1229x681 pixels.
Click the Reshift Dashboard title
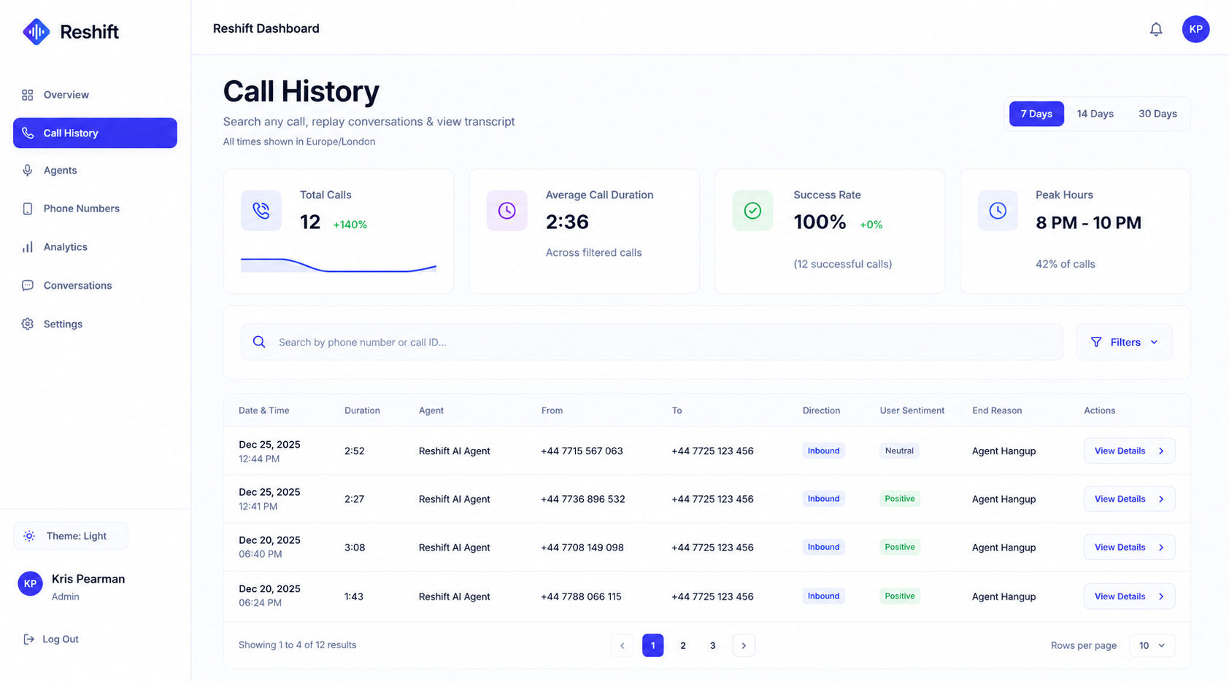tap(266, 28)
